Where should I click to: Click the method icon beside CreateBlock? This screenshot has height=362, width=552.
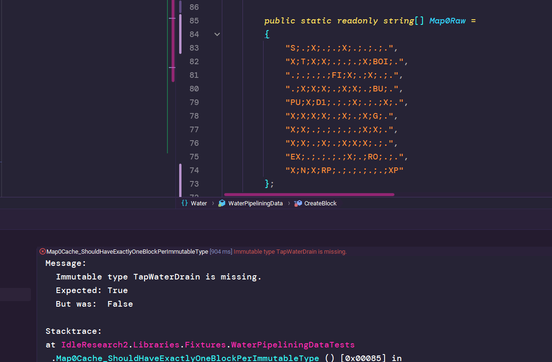click(298, 203)
